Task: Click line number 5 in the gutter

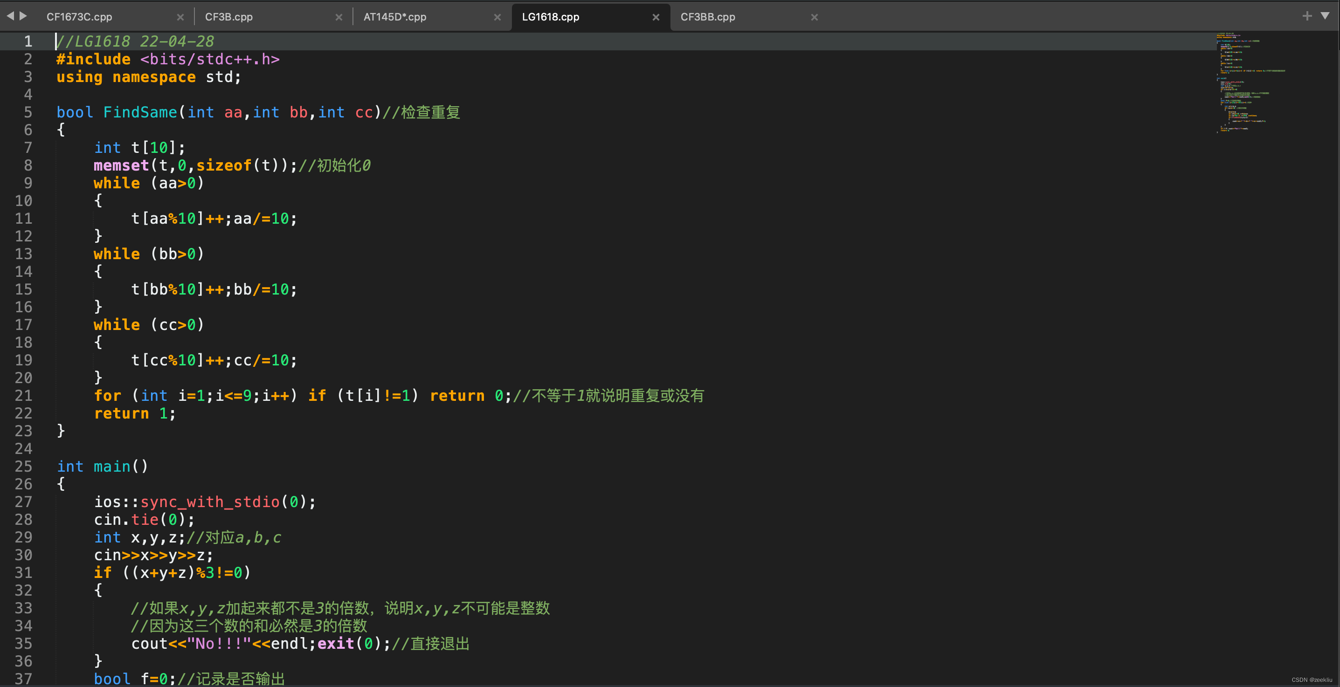Action: click(28, 112)
